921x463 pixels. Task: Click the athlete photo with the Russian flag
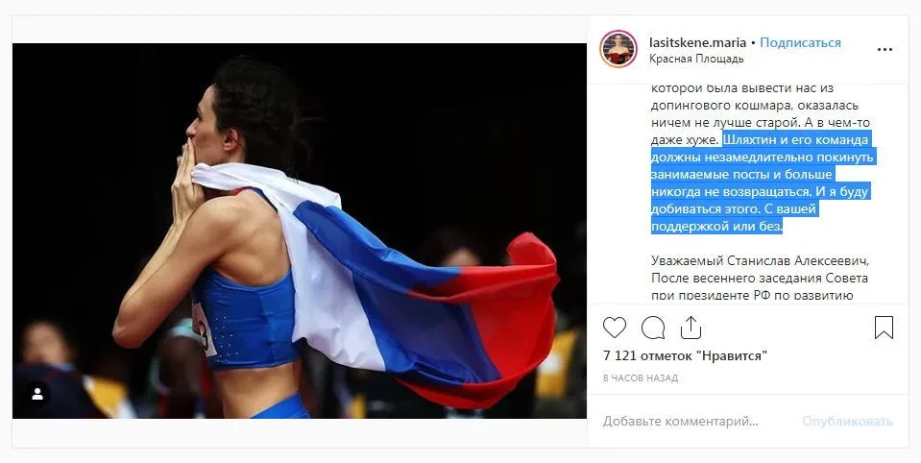pyautogui.click(x=299, y=231)
